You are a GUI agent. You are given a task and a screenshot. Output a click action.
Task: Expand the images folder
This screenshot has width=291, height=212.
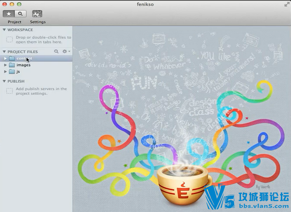pos(5,65)
